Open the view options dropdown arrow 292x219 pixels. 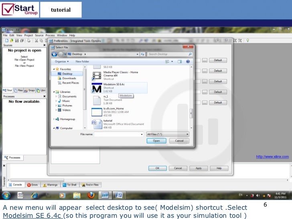click(x=172, y=61)
